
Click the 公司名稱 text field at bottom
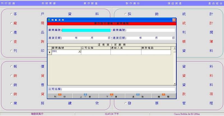(x=118, y=89)
